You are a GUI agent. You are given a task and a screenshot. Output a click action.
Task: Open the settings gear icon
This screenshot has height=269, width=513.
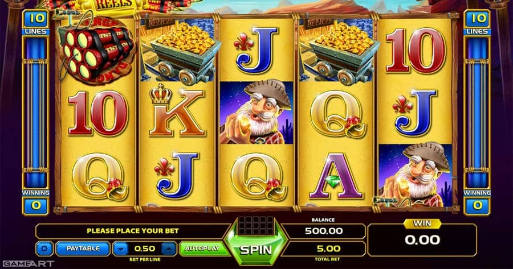pyautogui.click(x=44, y=249)
